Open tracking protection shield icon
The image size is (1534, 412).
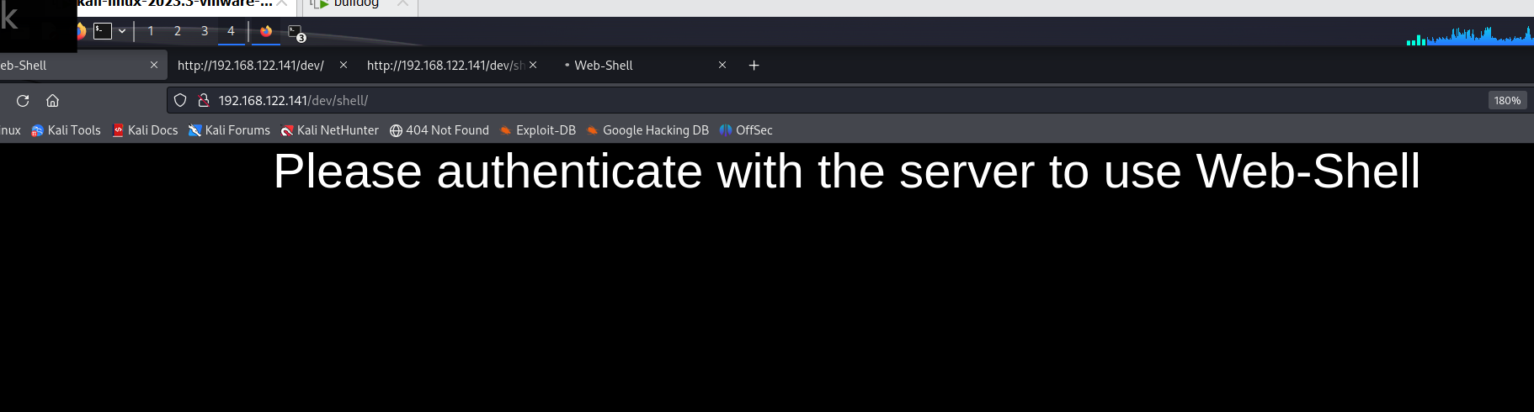coord(180,101)
